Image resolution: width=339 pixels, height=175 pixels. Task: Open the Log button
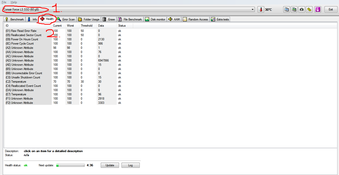(x=130, y=165)
